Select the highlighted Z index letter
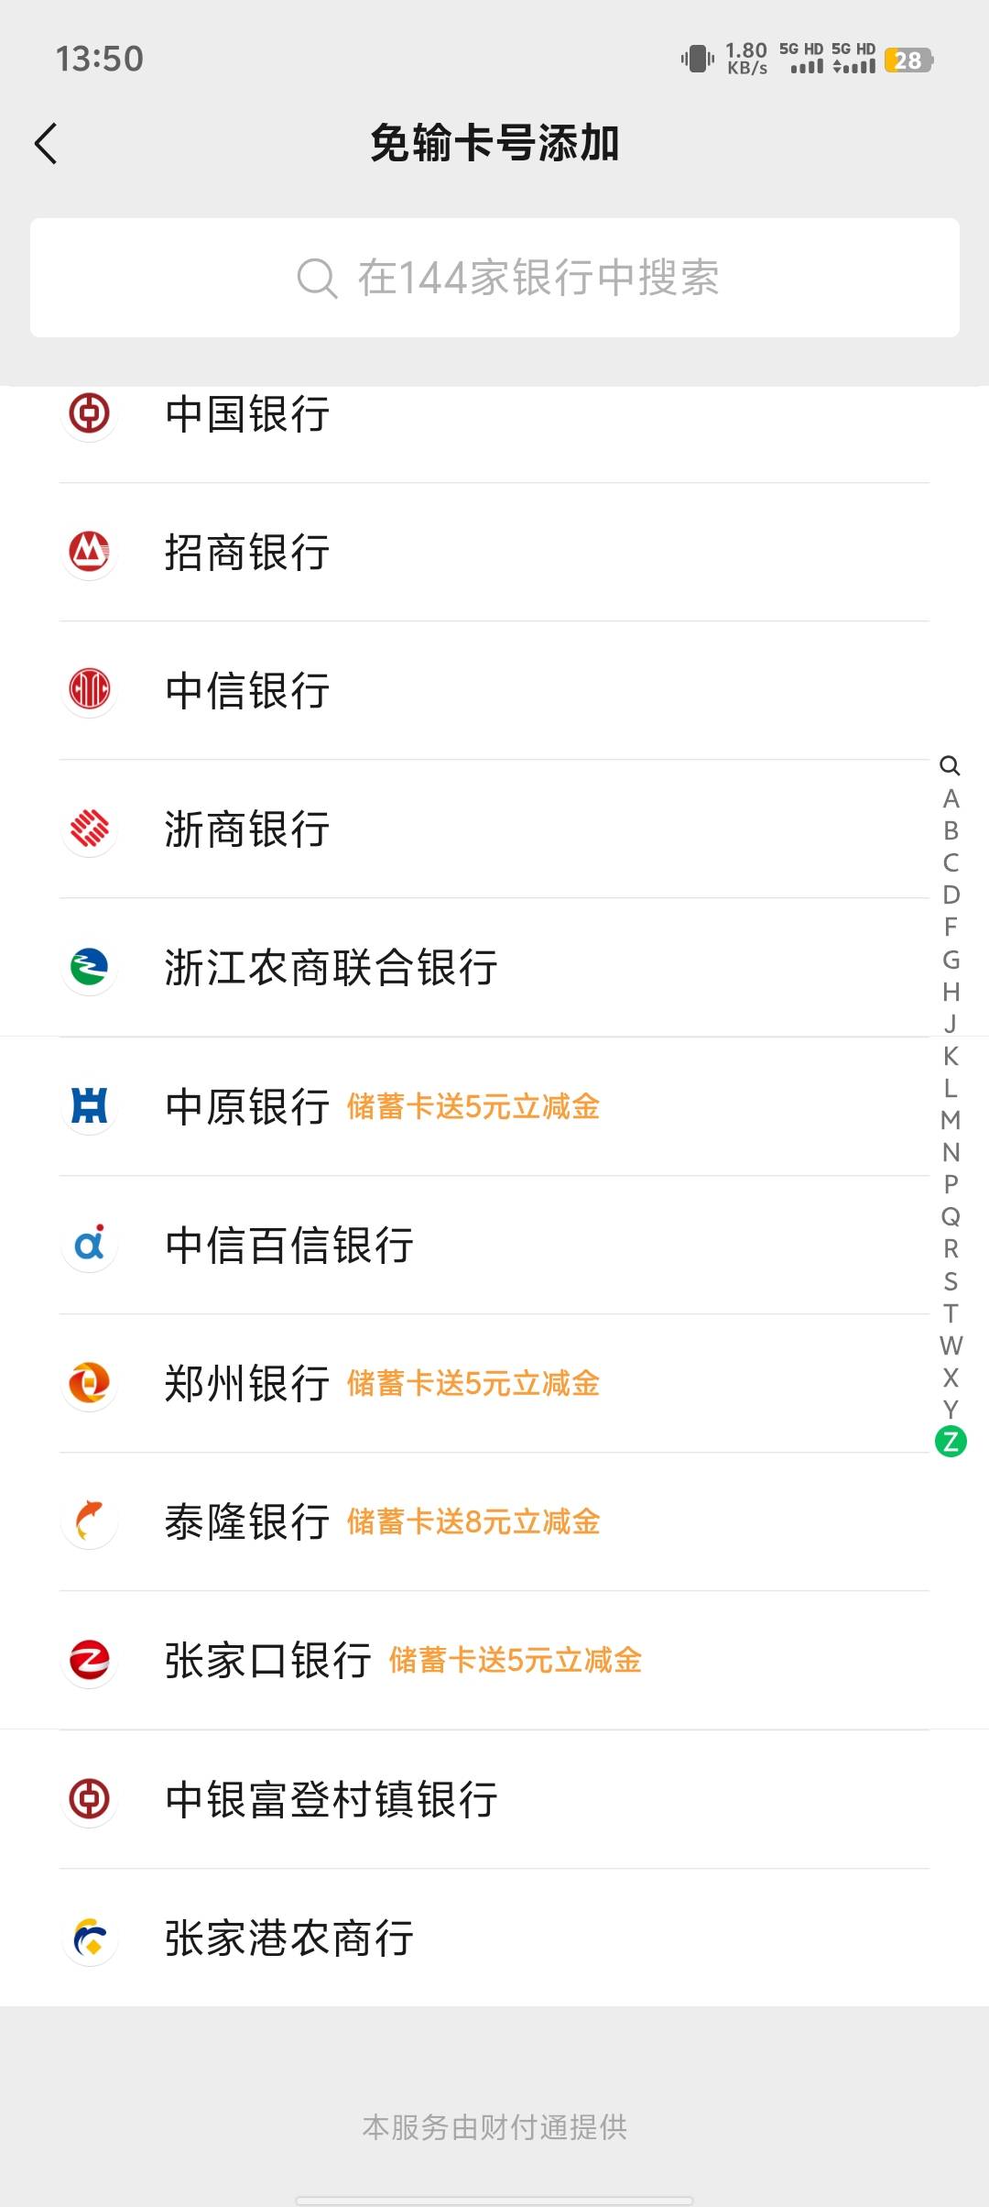This screenshot has height=2207, width=989. 951,1442
